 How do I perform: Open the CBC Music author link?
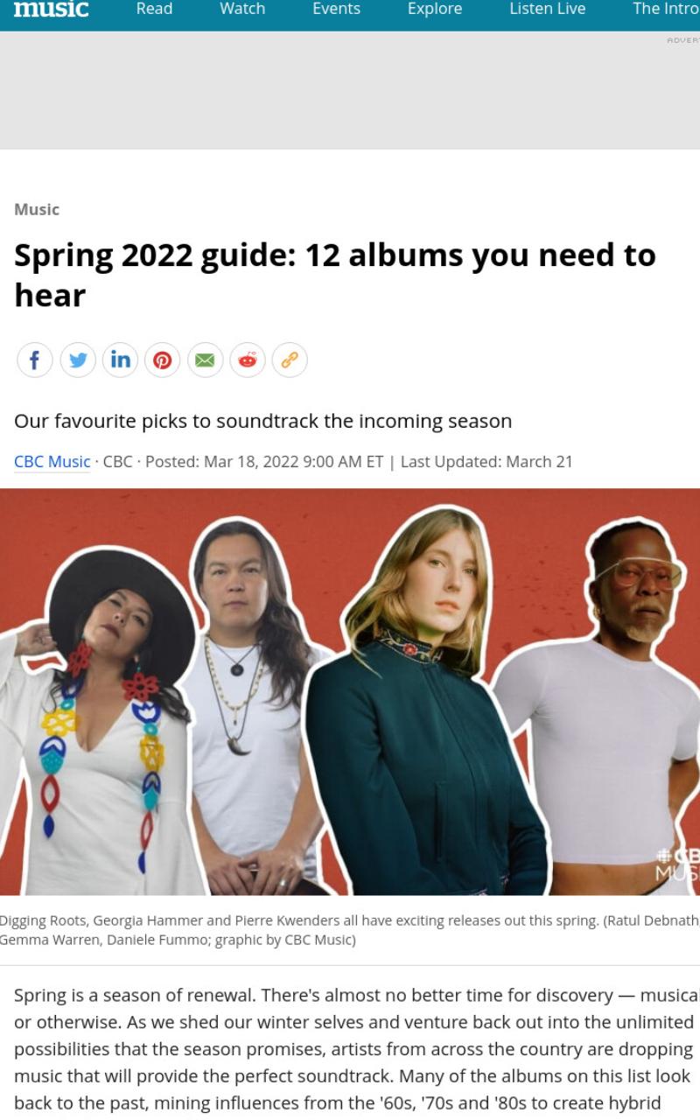[52, 461]
